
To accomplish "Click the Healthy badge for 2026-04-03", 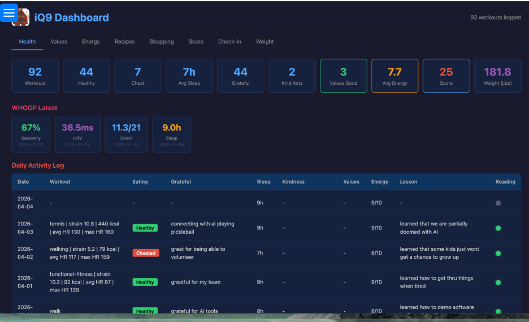I will point(145,228).
